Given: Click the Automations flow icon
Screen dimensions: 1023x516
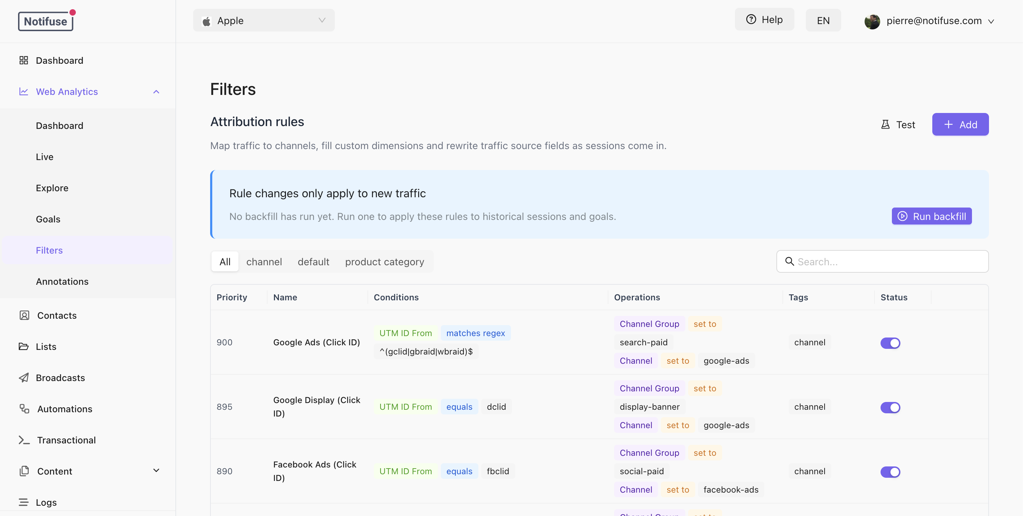Looking at the screenshot, I should (24, 409).
